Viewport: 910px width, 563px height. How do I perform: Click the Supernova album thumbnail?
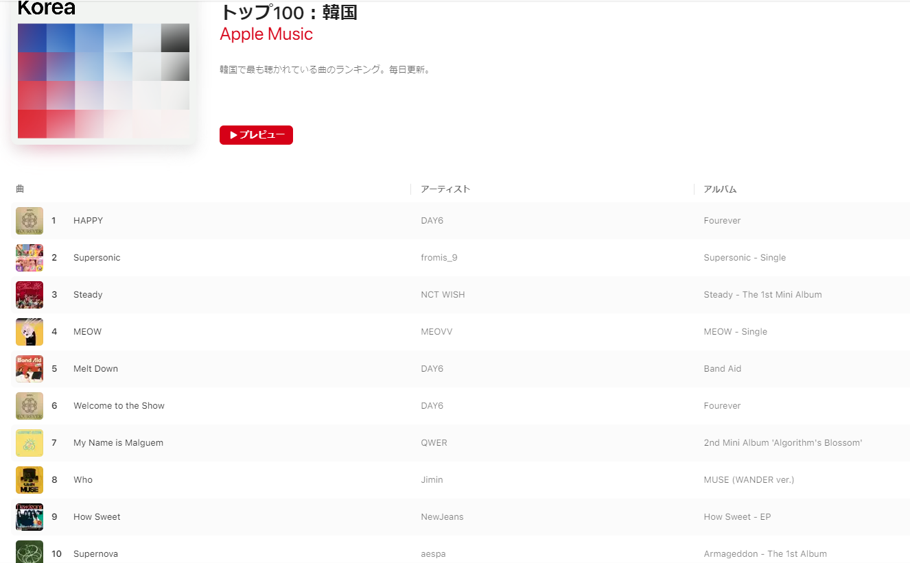pyautogui.click(x=30, y=551)
